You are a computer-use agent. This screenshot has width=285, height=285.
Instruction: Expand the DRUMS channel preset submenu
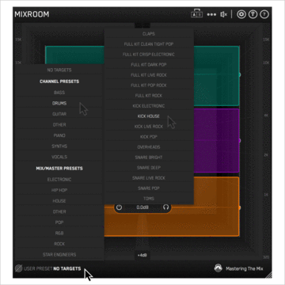(59, 103)
